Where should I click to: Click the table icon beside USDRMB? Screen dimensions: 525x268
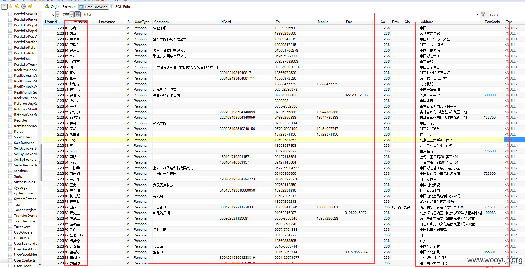point(10,238)
